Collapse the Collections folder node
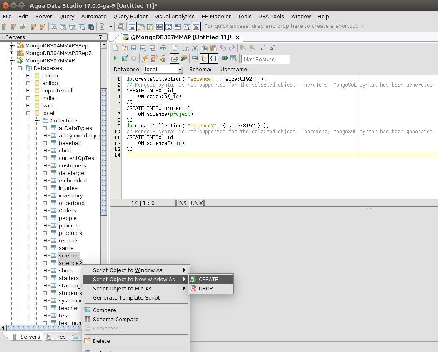 [37, 120]
